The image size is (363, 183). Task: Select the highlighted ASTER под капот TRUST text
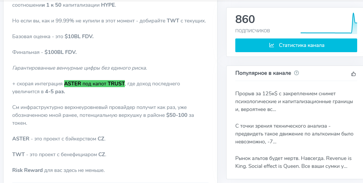point(94,84)
